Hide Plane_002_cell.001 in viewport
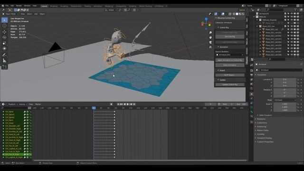Viewport: 304px width, 171px height. click(291, 33)
